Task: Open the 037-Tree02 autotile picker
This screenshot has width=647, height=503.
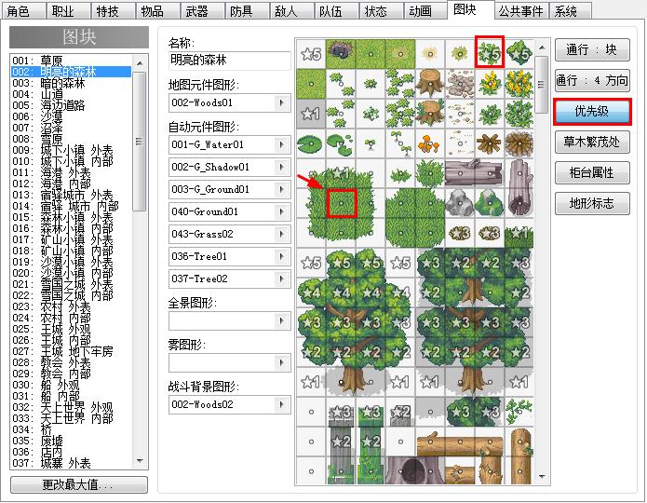Action: point(282,279)
